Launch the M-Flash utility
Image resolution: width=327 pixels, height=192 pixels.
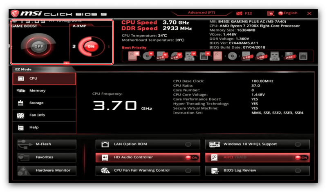pyautogui.click(x=47, y=144)
